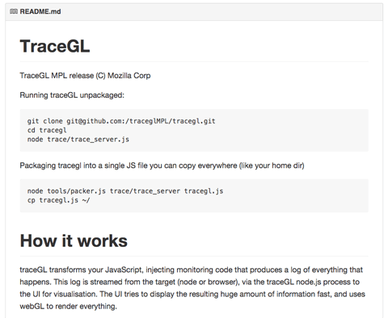
Task: Click the Packaging tracegl into single JS text
Action: coord(162,165)
